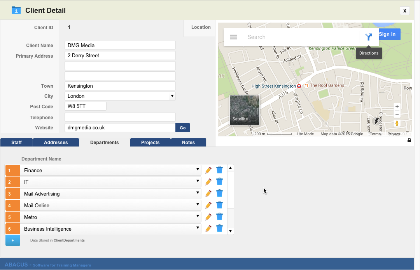Click the Client Detail folder icon
420x270 pixels.
tap(16, 11)
